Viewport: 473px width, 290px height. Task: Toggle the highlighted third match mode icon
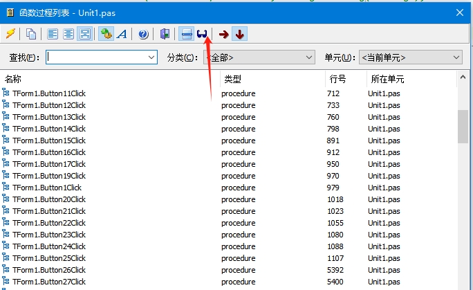pos(85,34)
